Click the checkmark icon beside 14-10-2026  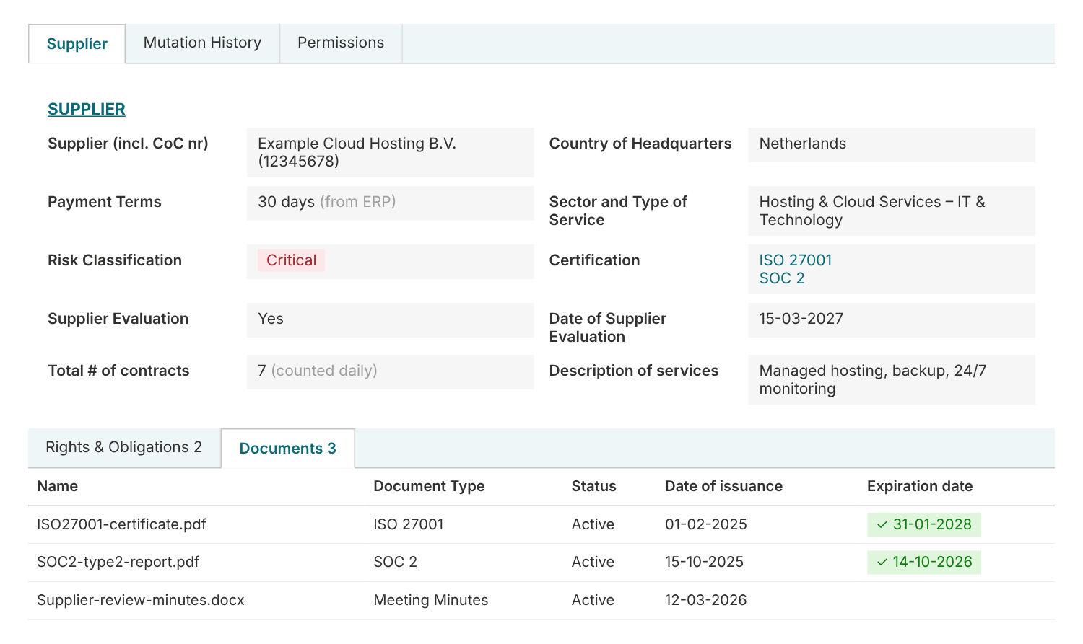click(x=882, y=563)
